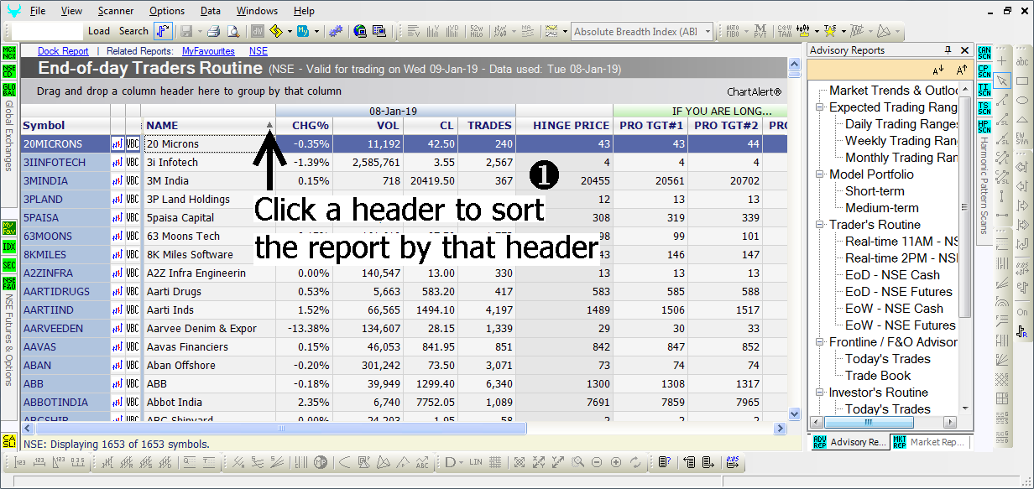
Task: Select the ellipse drawing tool
Action: (x=1022, y=101)
